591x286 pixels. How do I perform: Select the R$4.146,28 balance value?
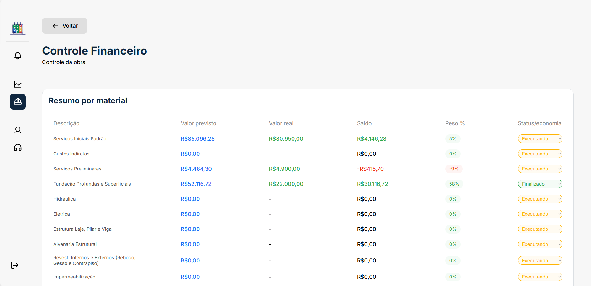coord(372,139)
